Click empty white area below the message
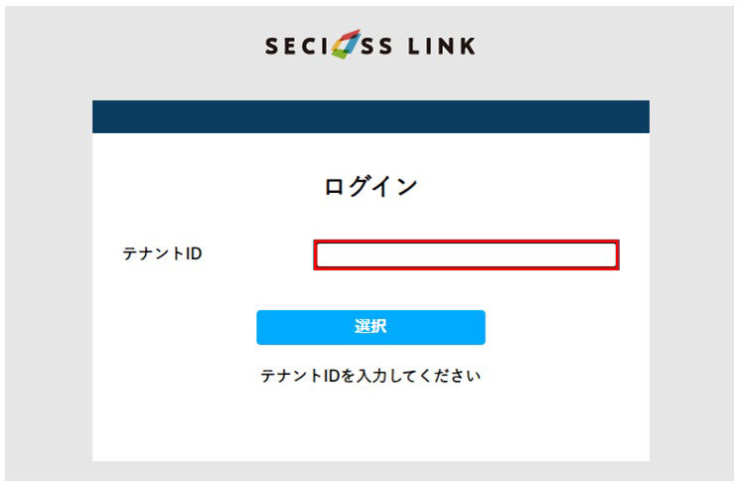 [x=371, y=425]
